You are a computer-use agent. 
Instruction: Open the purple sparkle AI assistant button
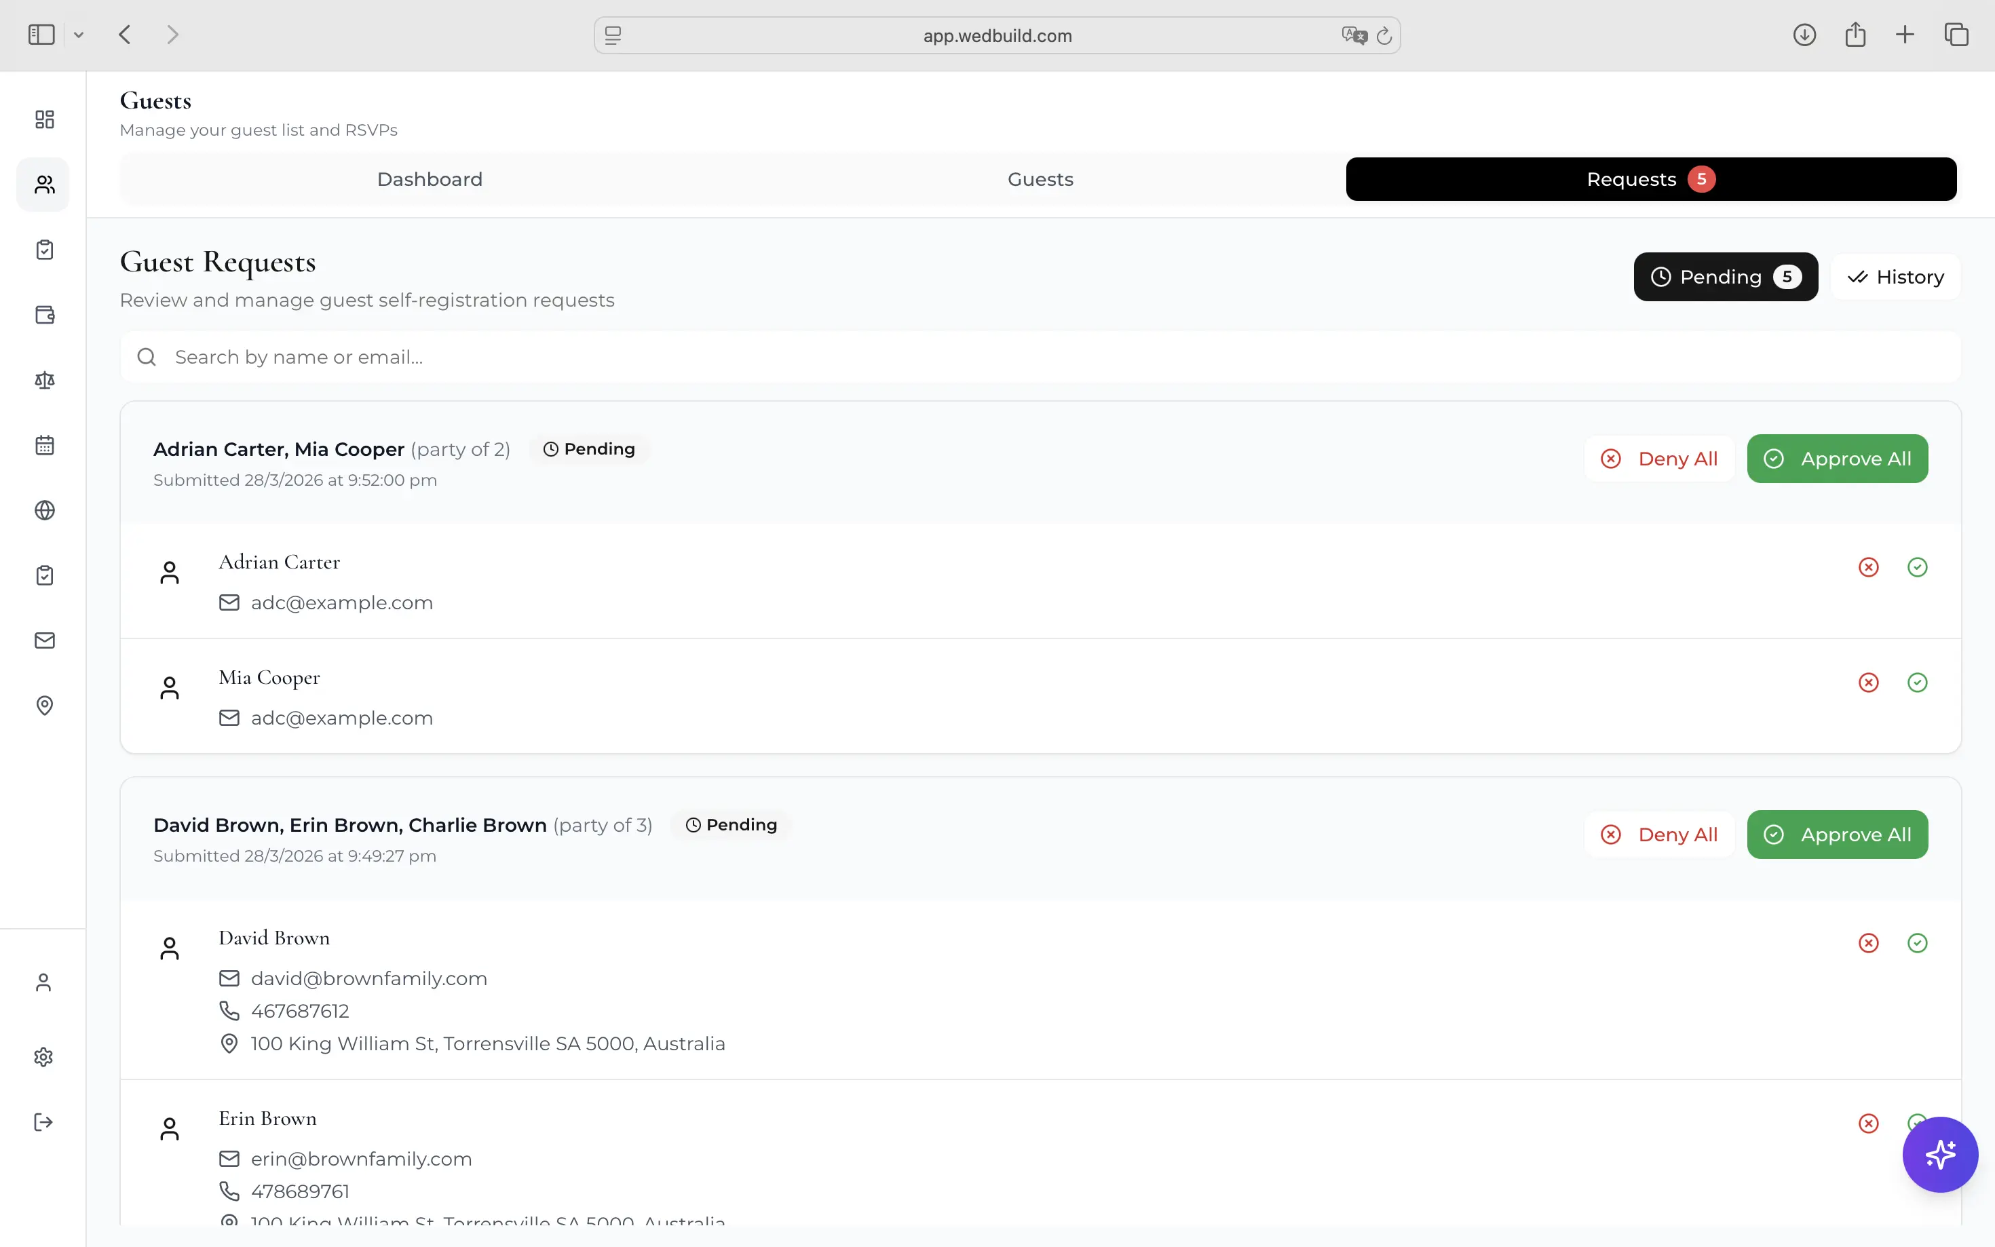click(x=1940, y=1155)
